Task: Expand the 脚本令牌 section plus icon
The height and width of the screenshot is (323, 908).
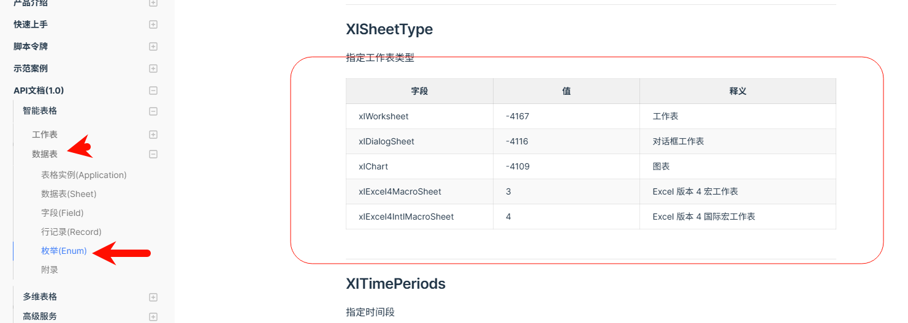Action: pyautogui.click(x=153, y=46)
